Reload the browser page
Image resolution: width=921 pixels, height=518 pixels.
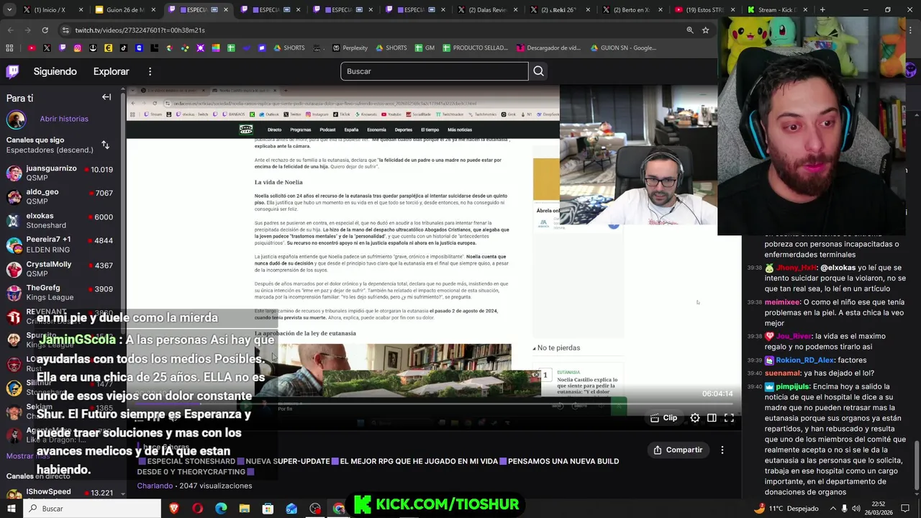(45, 30)
